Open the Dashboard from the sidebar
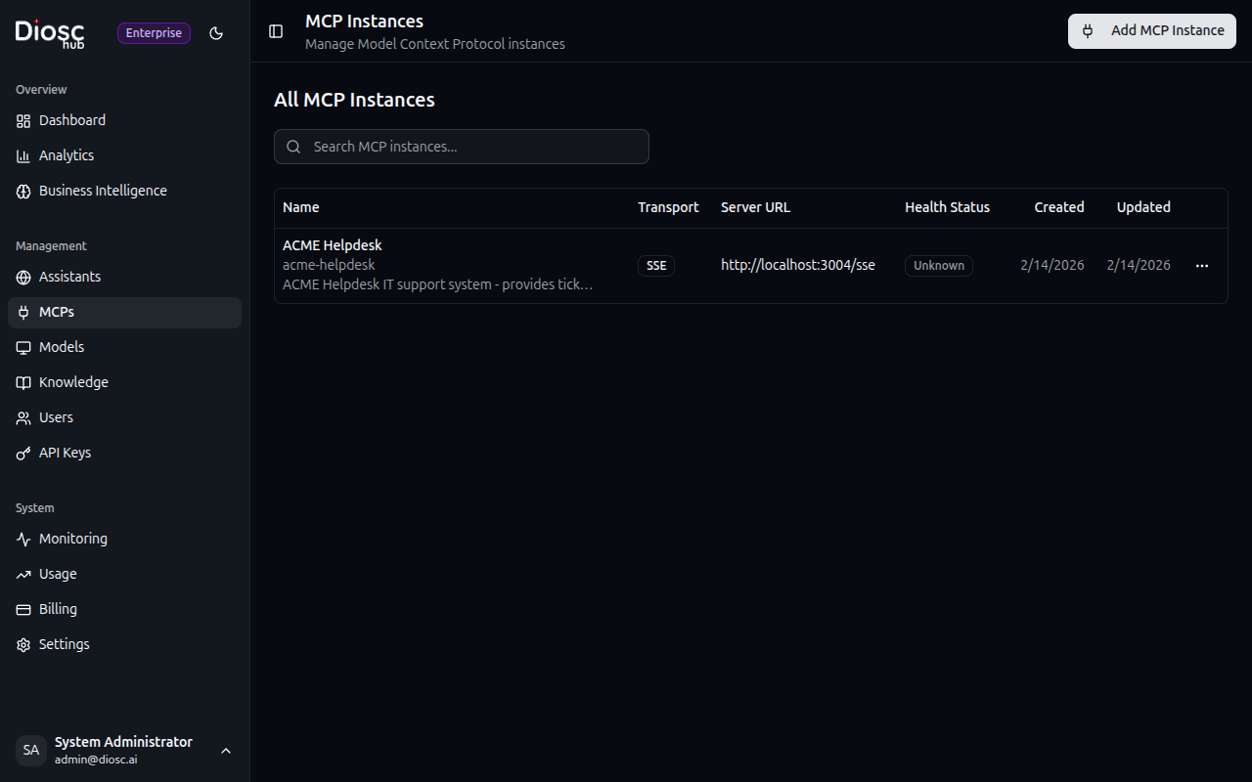 pyautogui.click(x=71, y=119)
